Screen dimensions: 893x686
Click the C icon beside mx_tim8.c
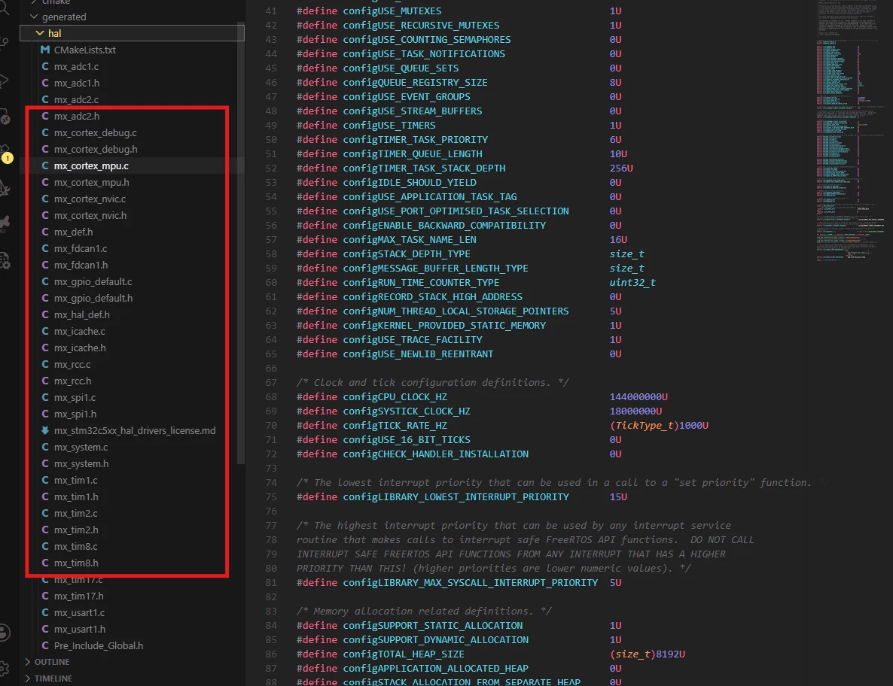[45, 546]
